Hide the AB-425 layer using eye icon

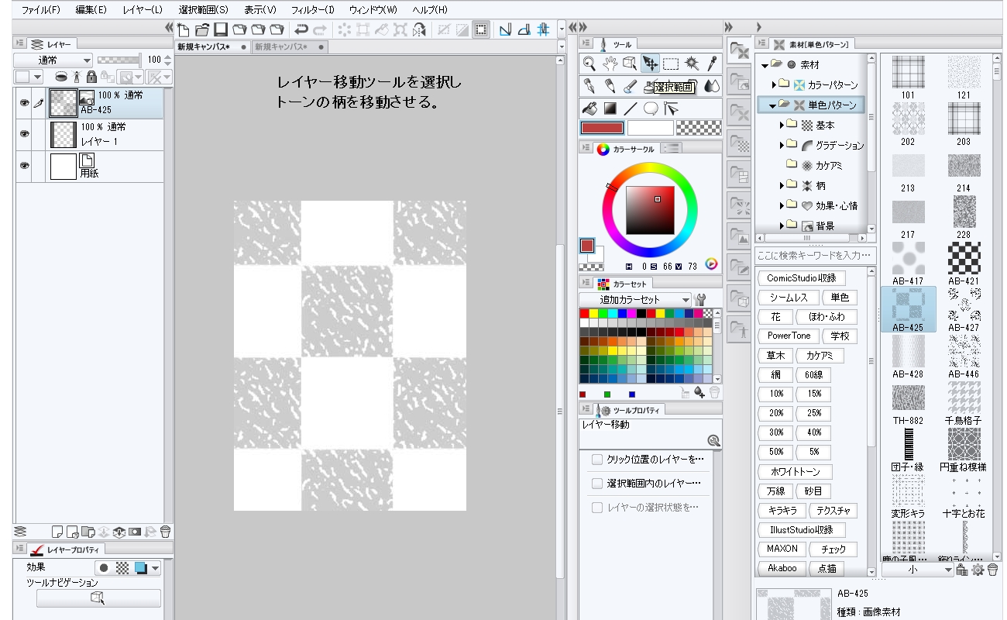point(24,103)
